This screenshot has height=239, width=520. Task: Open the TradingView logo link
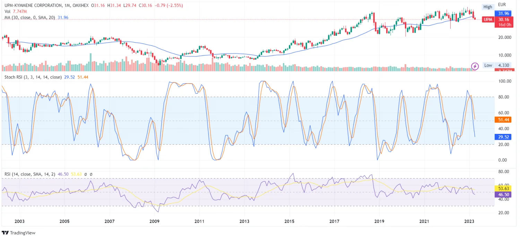pos(19,233)
